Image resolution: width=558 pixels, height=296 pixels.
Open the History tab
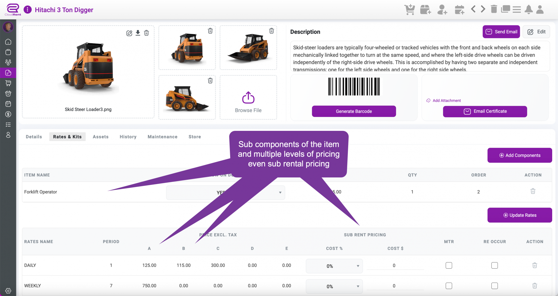pos(128,137)
